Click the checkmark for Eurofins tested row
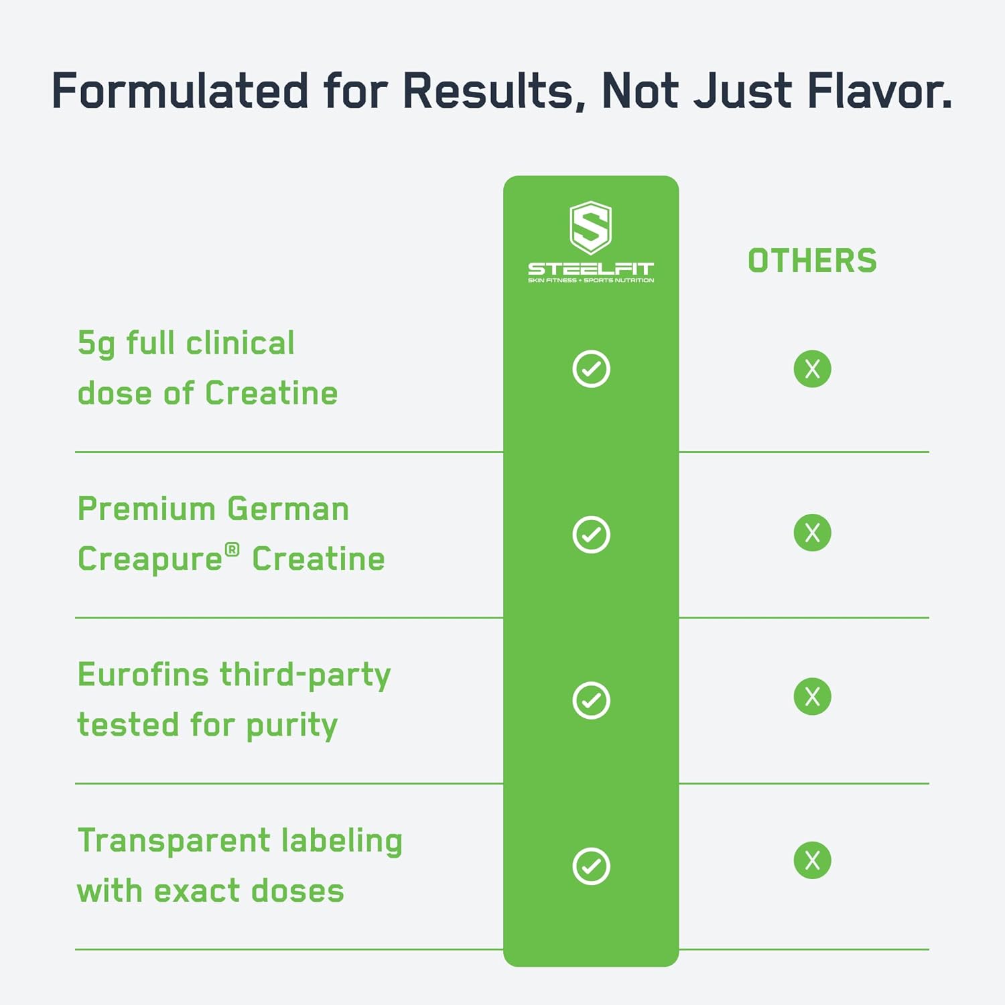The height and width of the screenshot is (1005, 1005). [591, 701]
